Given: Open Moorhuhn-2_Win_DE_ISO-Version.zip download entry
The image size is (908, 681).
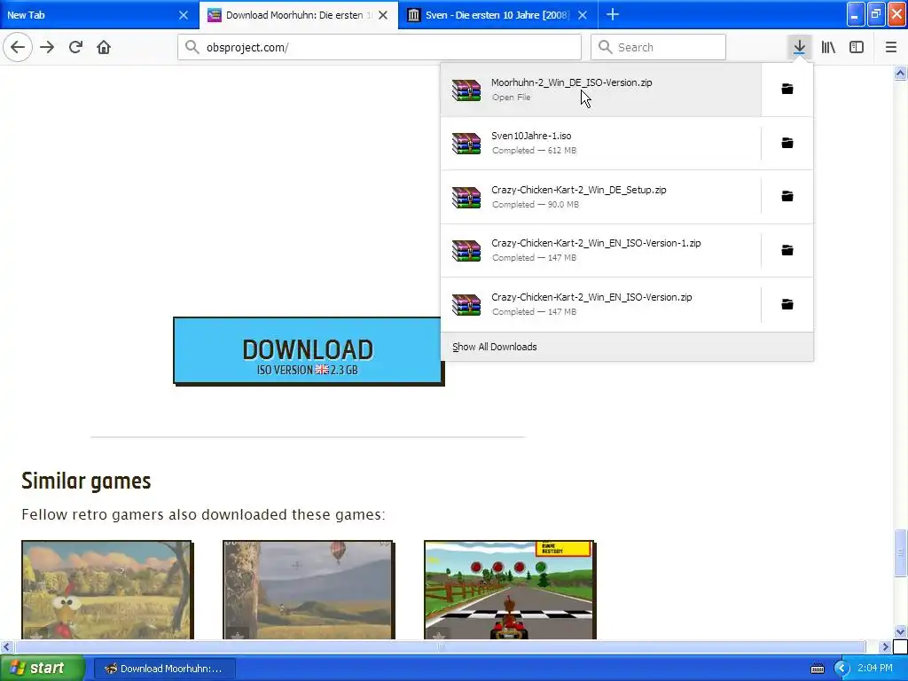Looking at the screenshot, I should 600,90.
